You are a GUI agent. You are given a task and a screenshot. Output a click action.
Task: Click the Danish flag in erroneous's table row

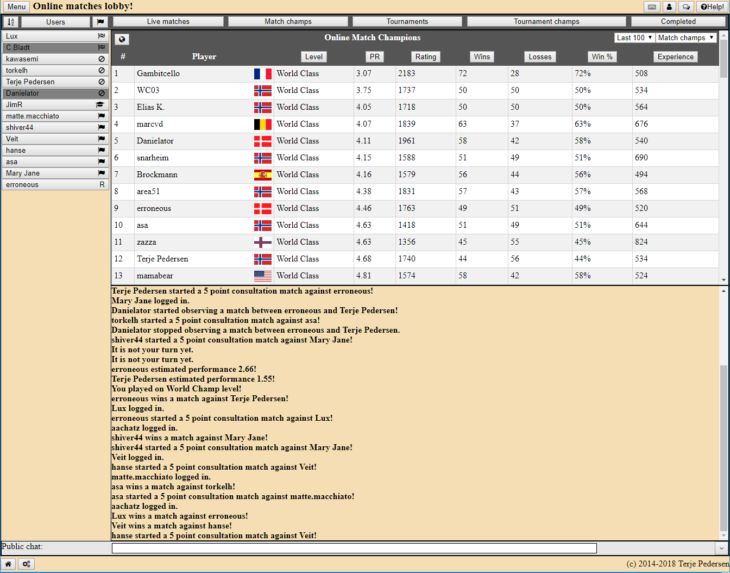click(263, 208)
